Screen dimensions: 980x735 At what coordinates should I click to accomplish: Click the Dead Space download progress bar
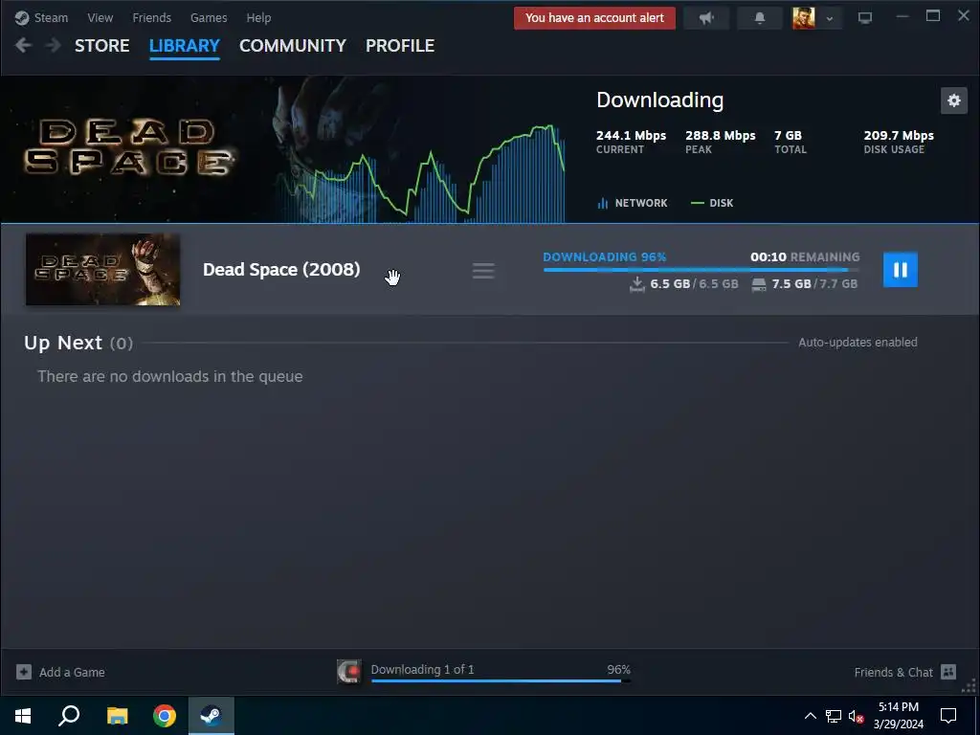[x=702, y=270]
